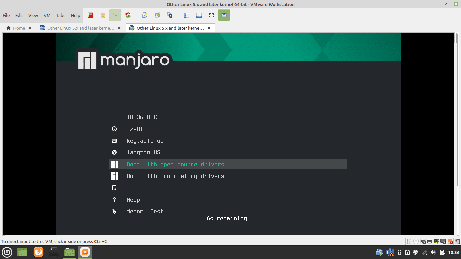The width and height of the screenshot is (461, 259).
Task: Close the first Other Linux 5.x tab
Action: pyautogui.click(x=119, y=28)
